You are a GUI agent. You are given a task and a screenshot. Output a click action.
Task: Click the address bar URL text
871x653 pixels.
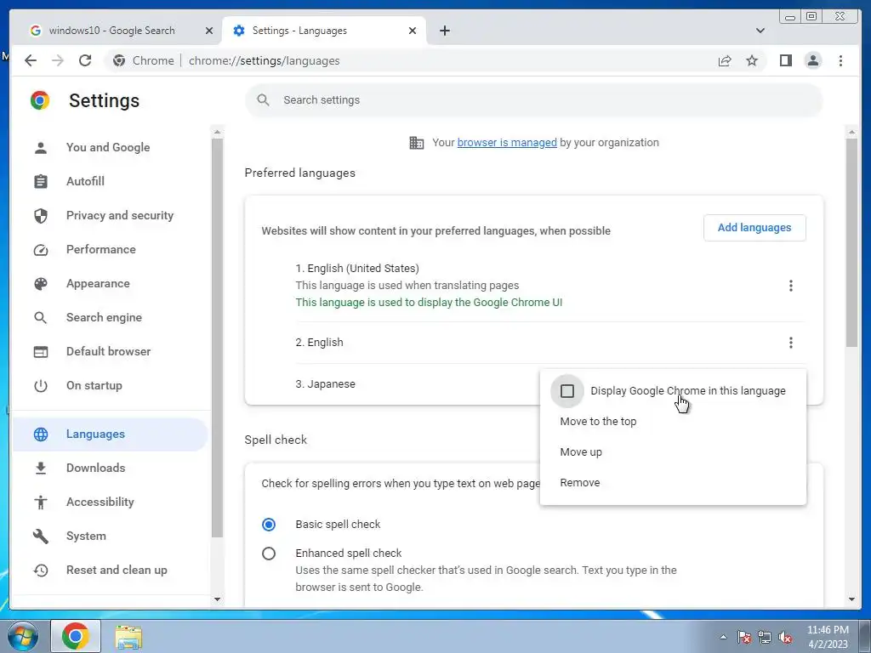264,61
